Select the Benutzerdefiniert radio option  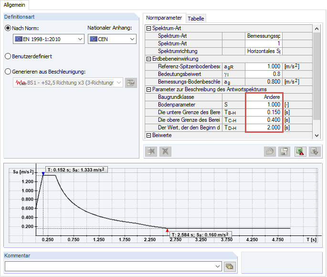pyautogui.click(x=8, y=56)
